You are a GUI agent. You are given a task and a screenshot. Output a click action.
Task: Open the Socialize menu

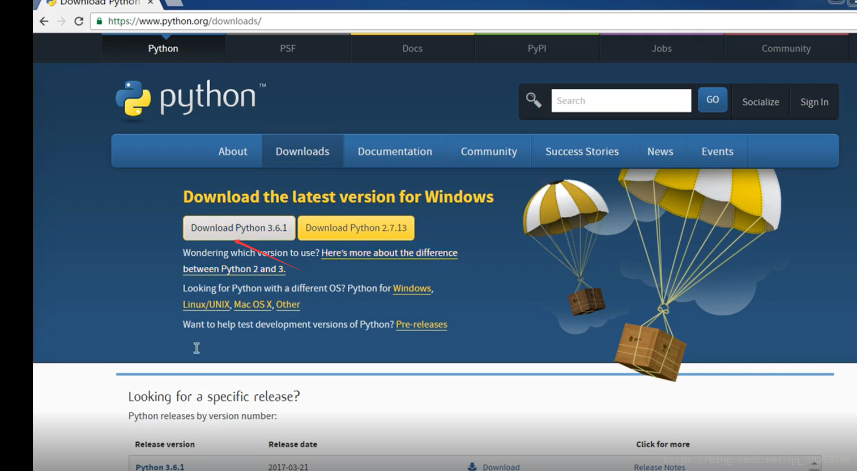[x=761, y=102]
